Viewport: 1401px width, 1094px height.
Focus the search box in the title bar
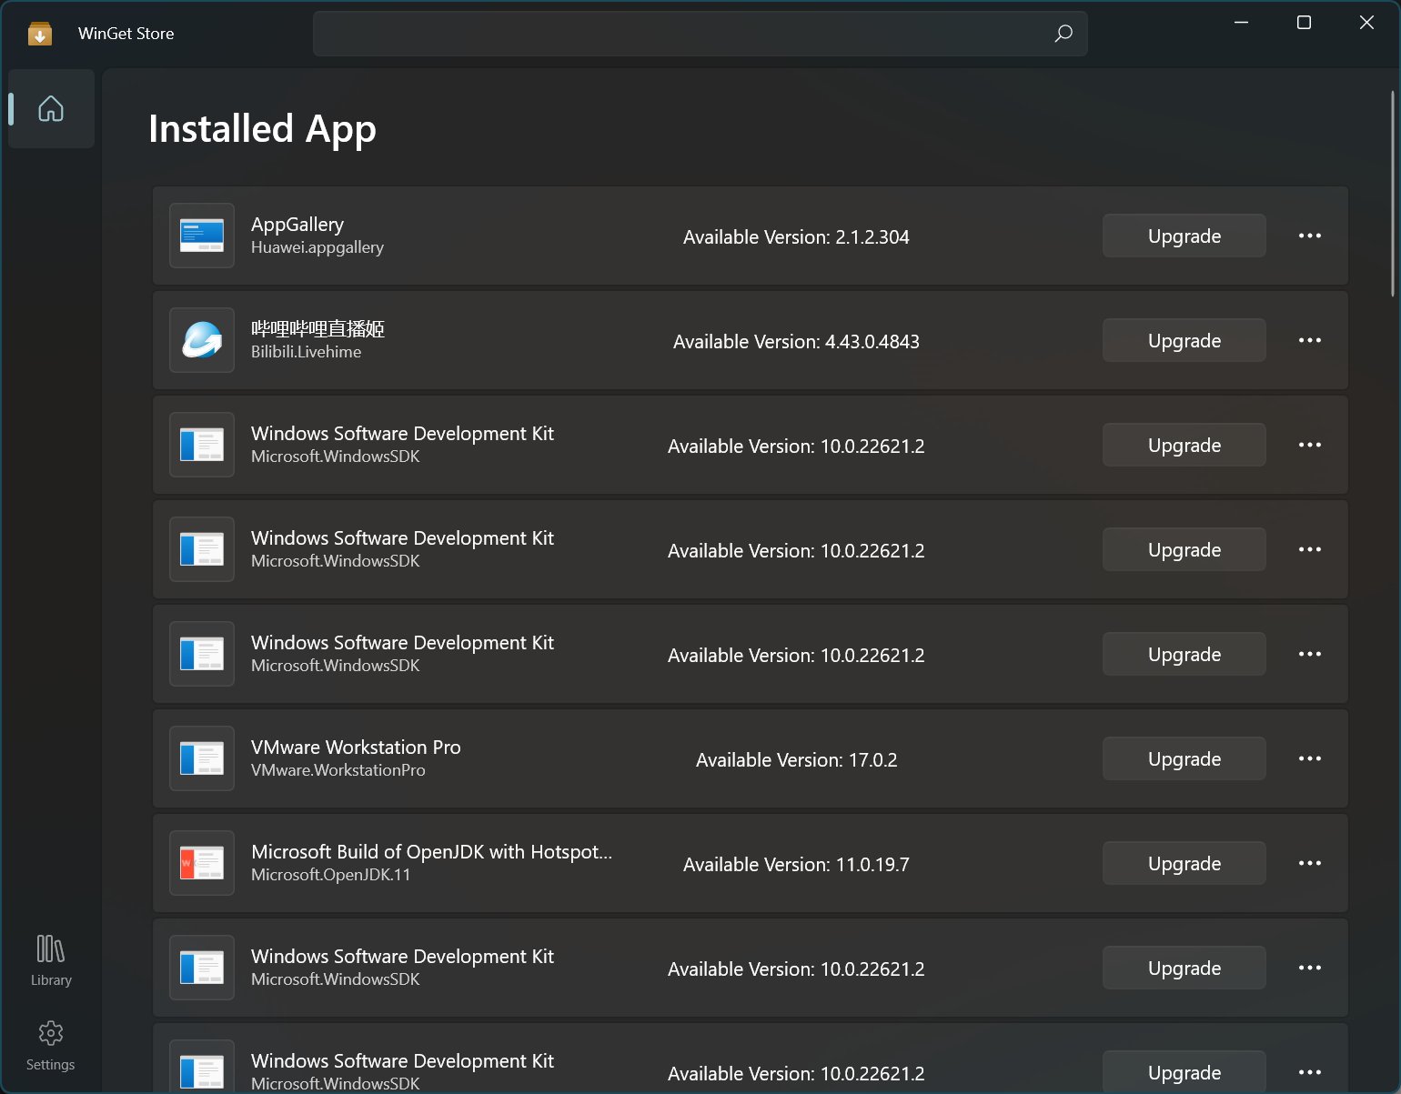[x=700, y=34]
